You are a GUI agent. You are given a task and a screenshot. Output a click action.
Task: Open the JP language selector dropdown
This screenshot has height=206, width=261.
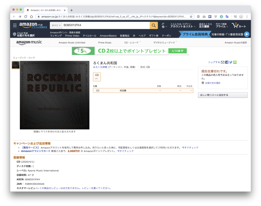(164, 25)
